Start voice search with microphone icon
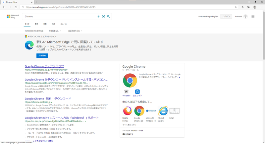The image size is (265, 144). coord(98,16)
